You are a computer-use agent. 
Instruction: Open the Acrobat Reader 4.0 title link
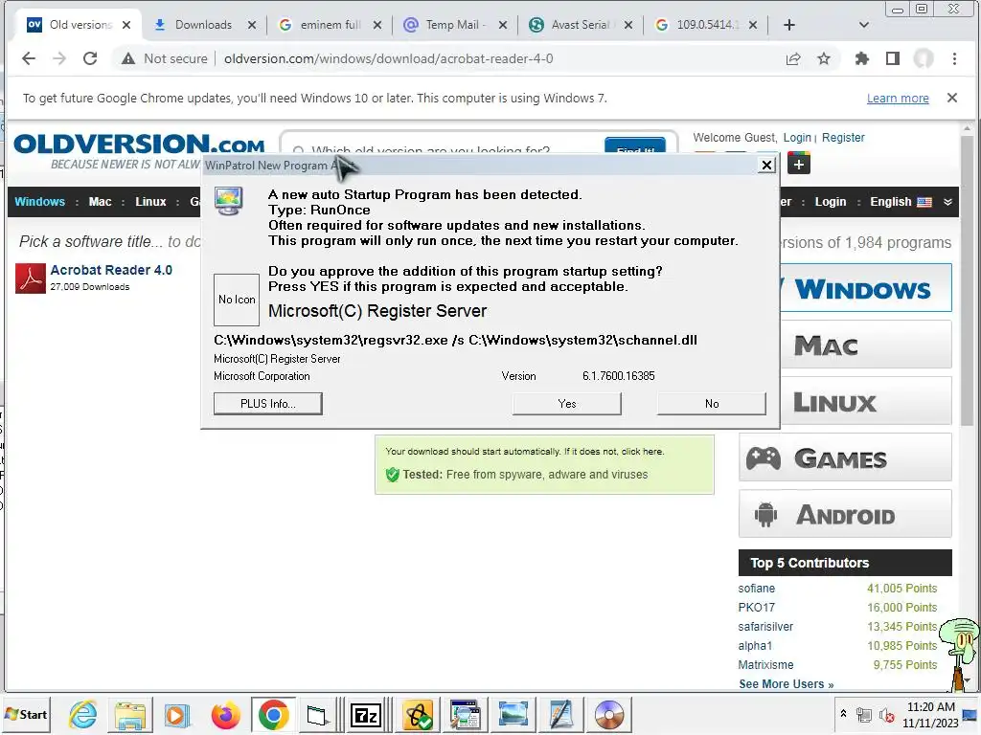111,270
